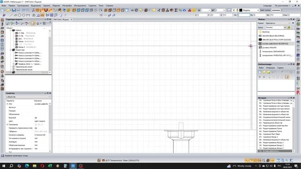Open a file via the folder icon
Image resolution: width=301 pixels, height=169 pixels.
[8, 10]
